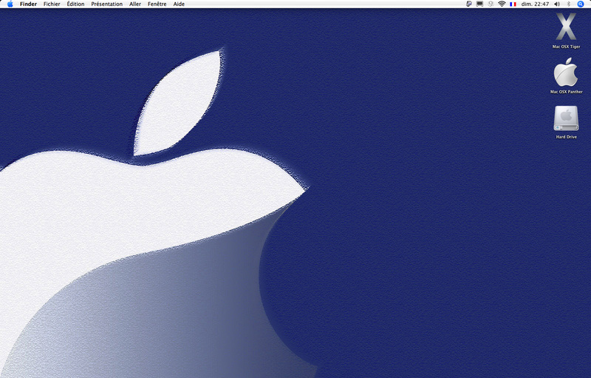Screen dimensions: 591x378
Task: Open the Présentation menu
Action: click(106, 4)
